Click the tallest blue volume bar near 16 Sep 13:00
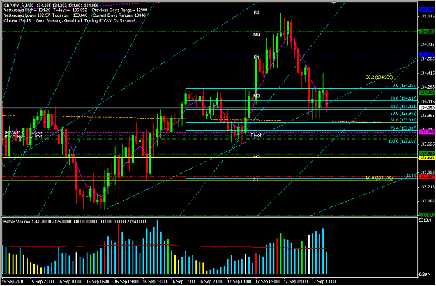This screenshot has height=286, width=436. (x=158, y=248)
